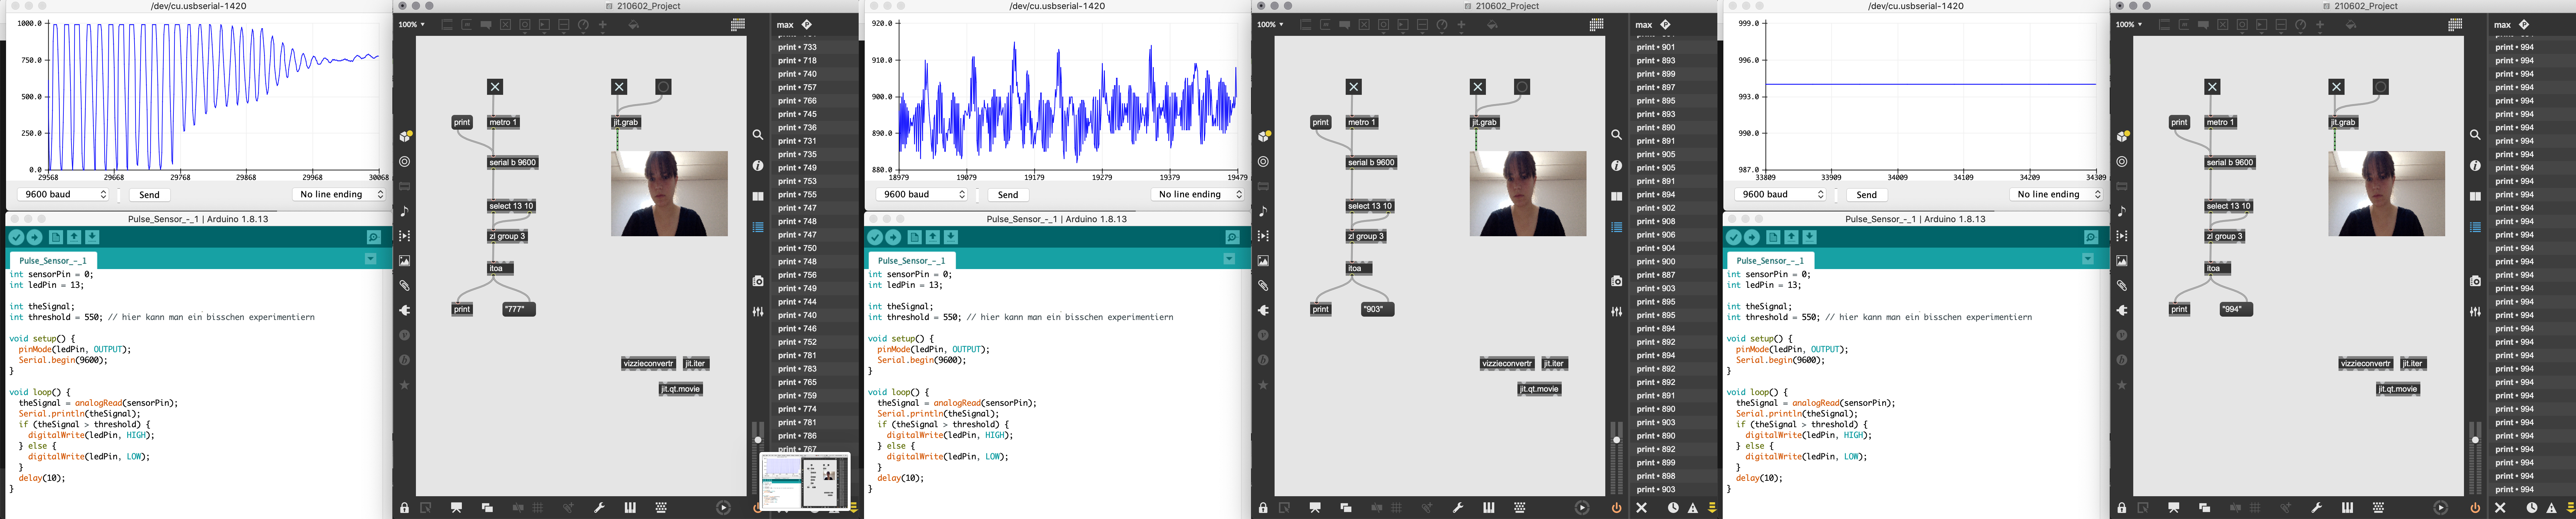
Task: Toggle the X above metro 1 in "994" patch
Action: [2212, 87]
